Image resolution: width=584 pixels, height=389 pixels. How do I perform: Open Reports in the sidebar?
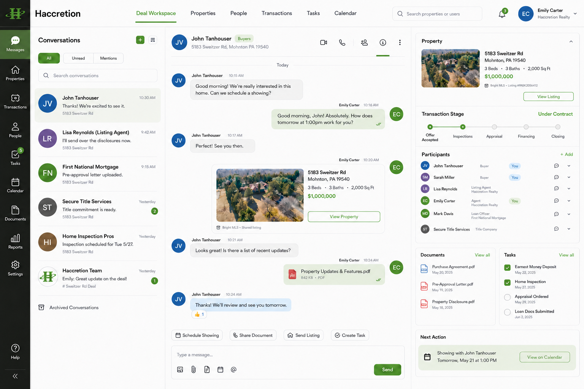click(x=15, y=242)
